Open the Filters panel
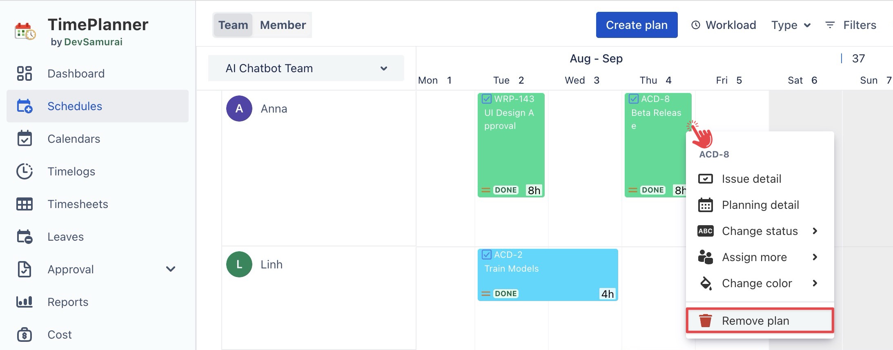 (x=851, y=25)
